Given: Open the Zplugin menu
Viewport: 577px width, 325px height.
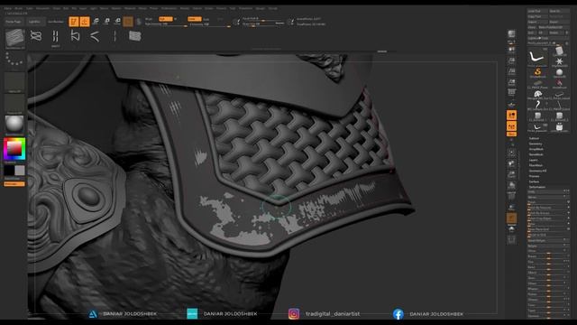Looking at the screenshot, I should (261, 8).
